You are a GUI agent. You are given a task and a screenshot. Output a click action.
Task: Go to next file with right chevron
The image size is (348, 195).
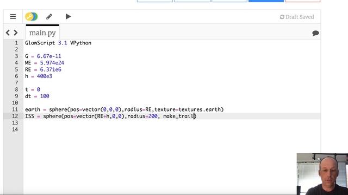[16, 32]
